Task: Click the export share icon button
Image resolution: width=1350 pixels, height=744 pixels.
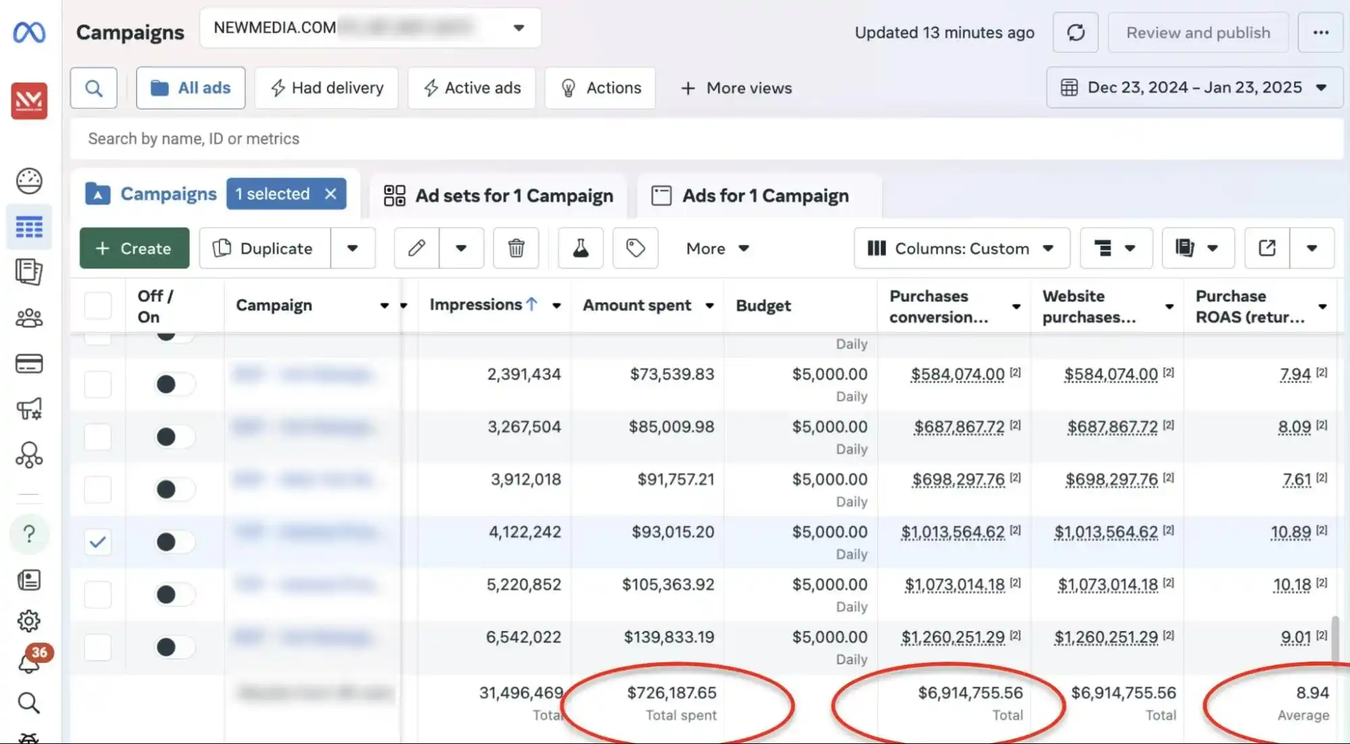Action: 1267,248
